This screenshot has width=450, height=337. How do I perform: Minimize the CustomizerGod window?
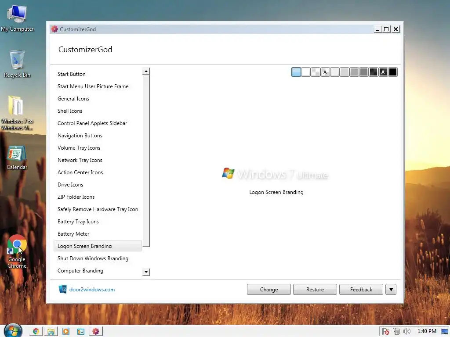(377, 29)
